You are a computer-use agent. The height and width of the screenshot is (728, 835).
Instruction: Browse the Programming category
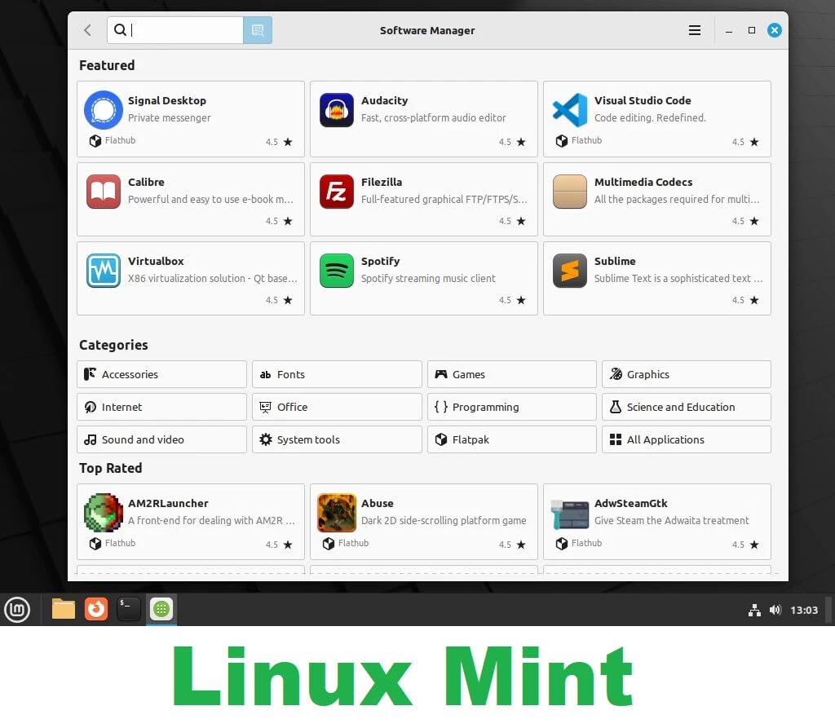pyautogui.click(x=512, y=407)
